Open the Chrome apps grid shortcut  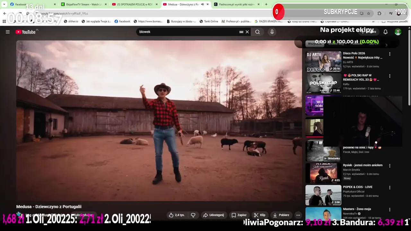click(x=4, y=21)
